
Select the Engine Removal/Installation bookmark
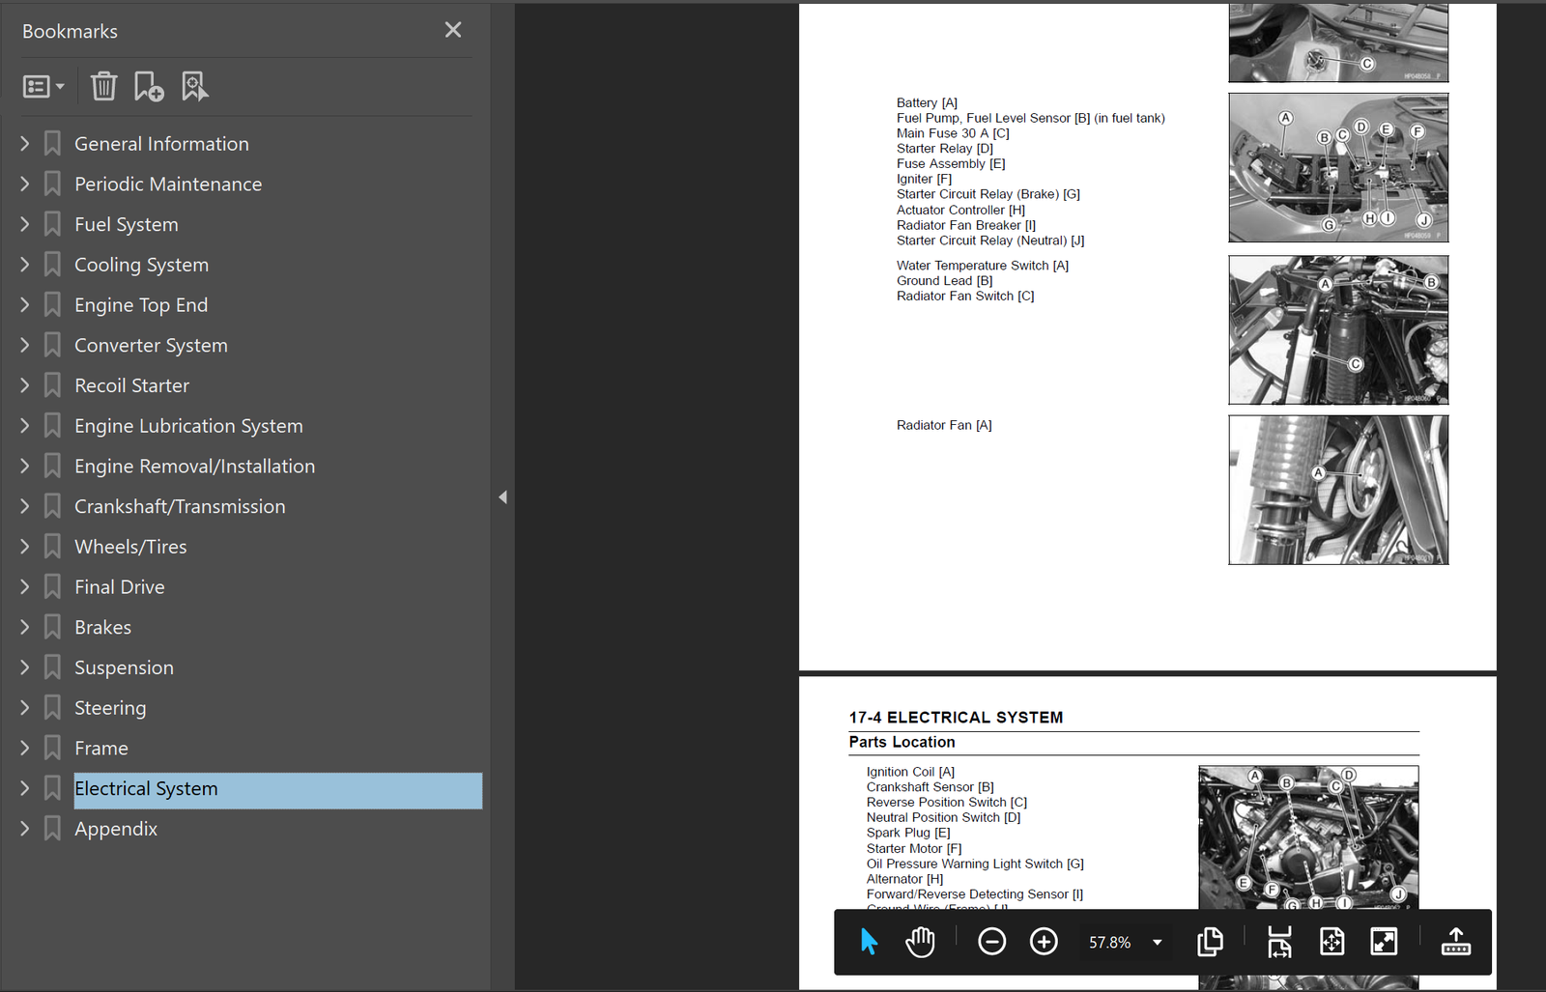tap(194, 467)
